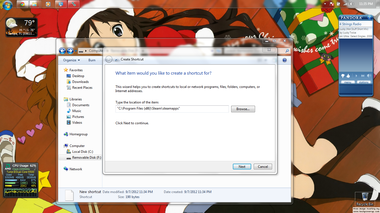Check the battery power tray icon

(x=338, y=4)
